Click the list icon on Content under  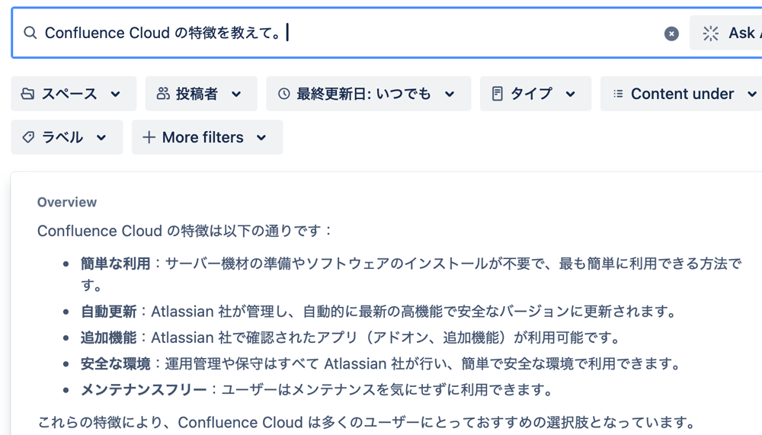(x=618, y=93)
